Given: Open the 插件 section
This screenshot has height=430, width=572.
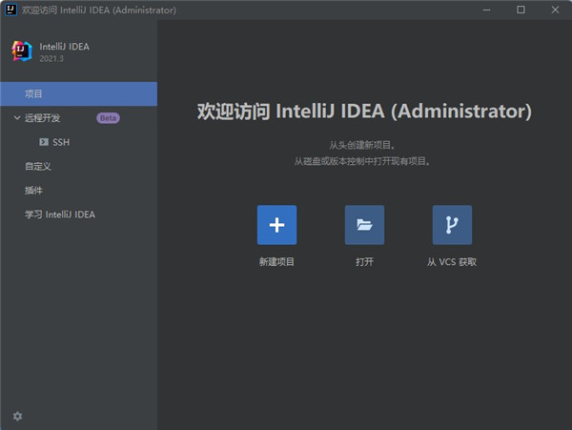Looking at the screenshot, I should (33, 190).
